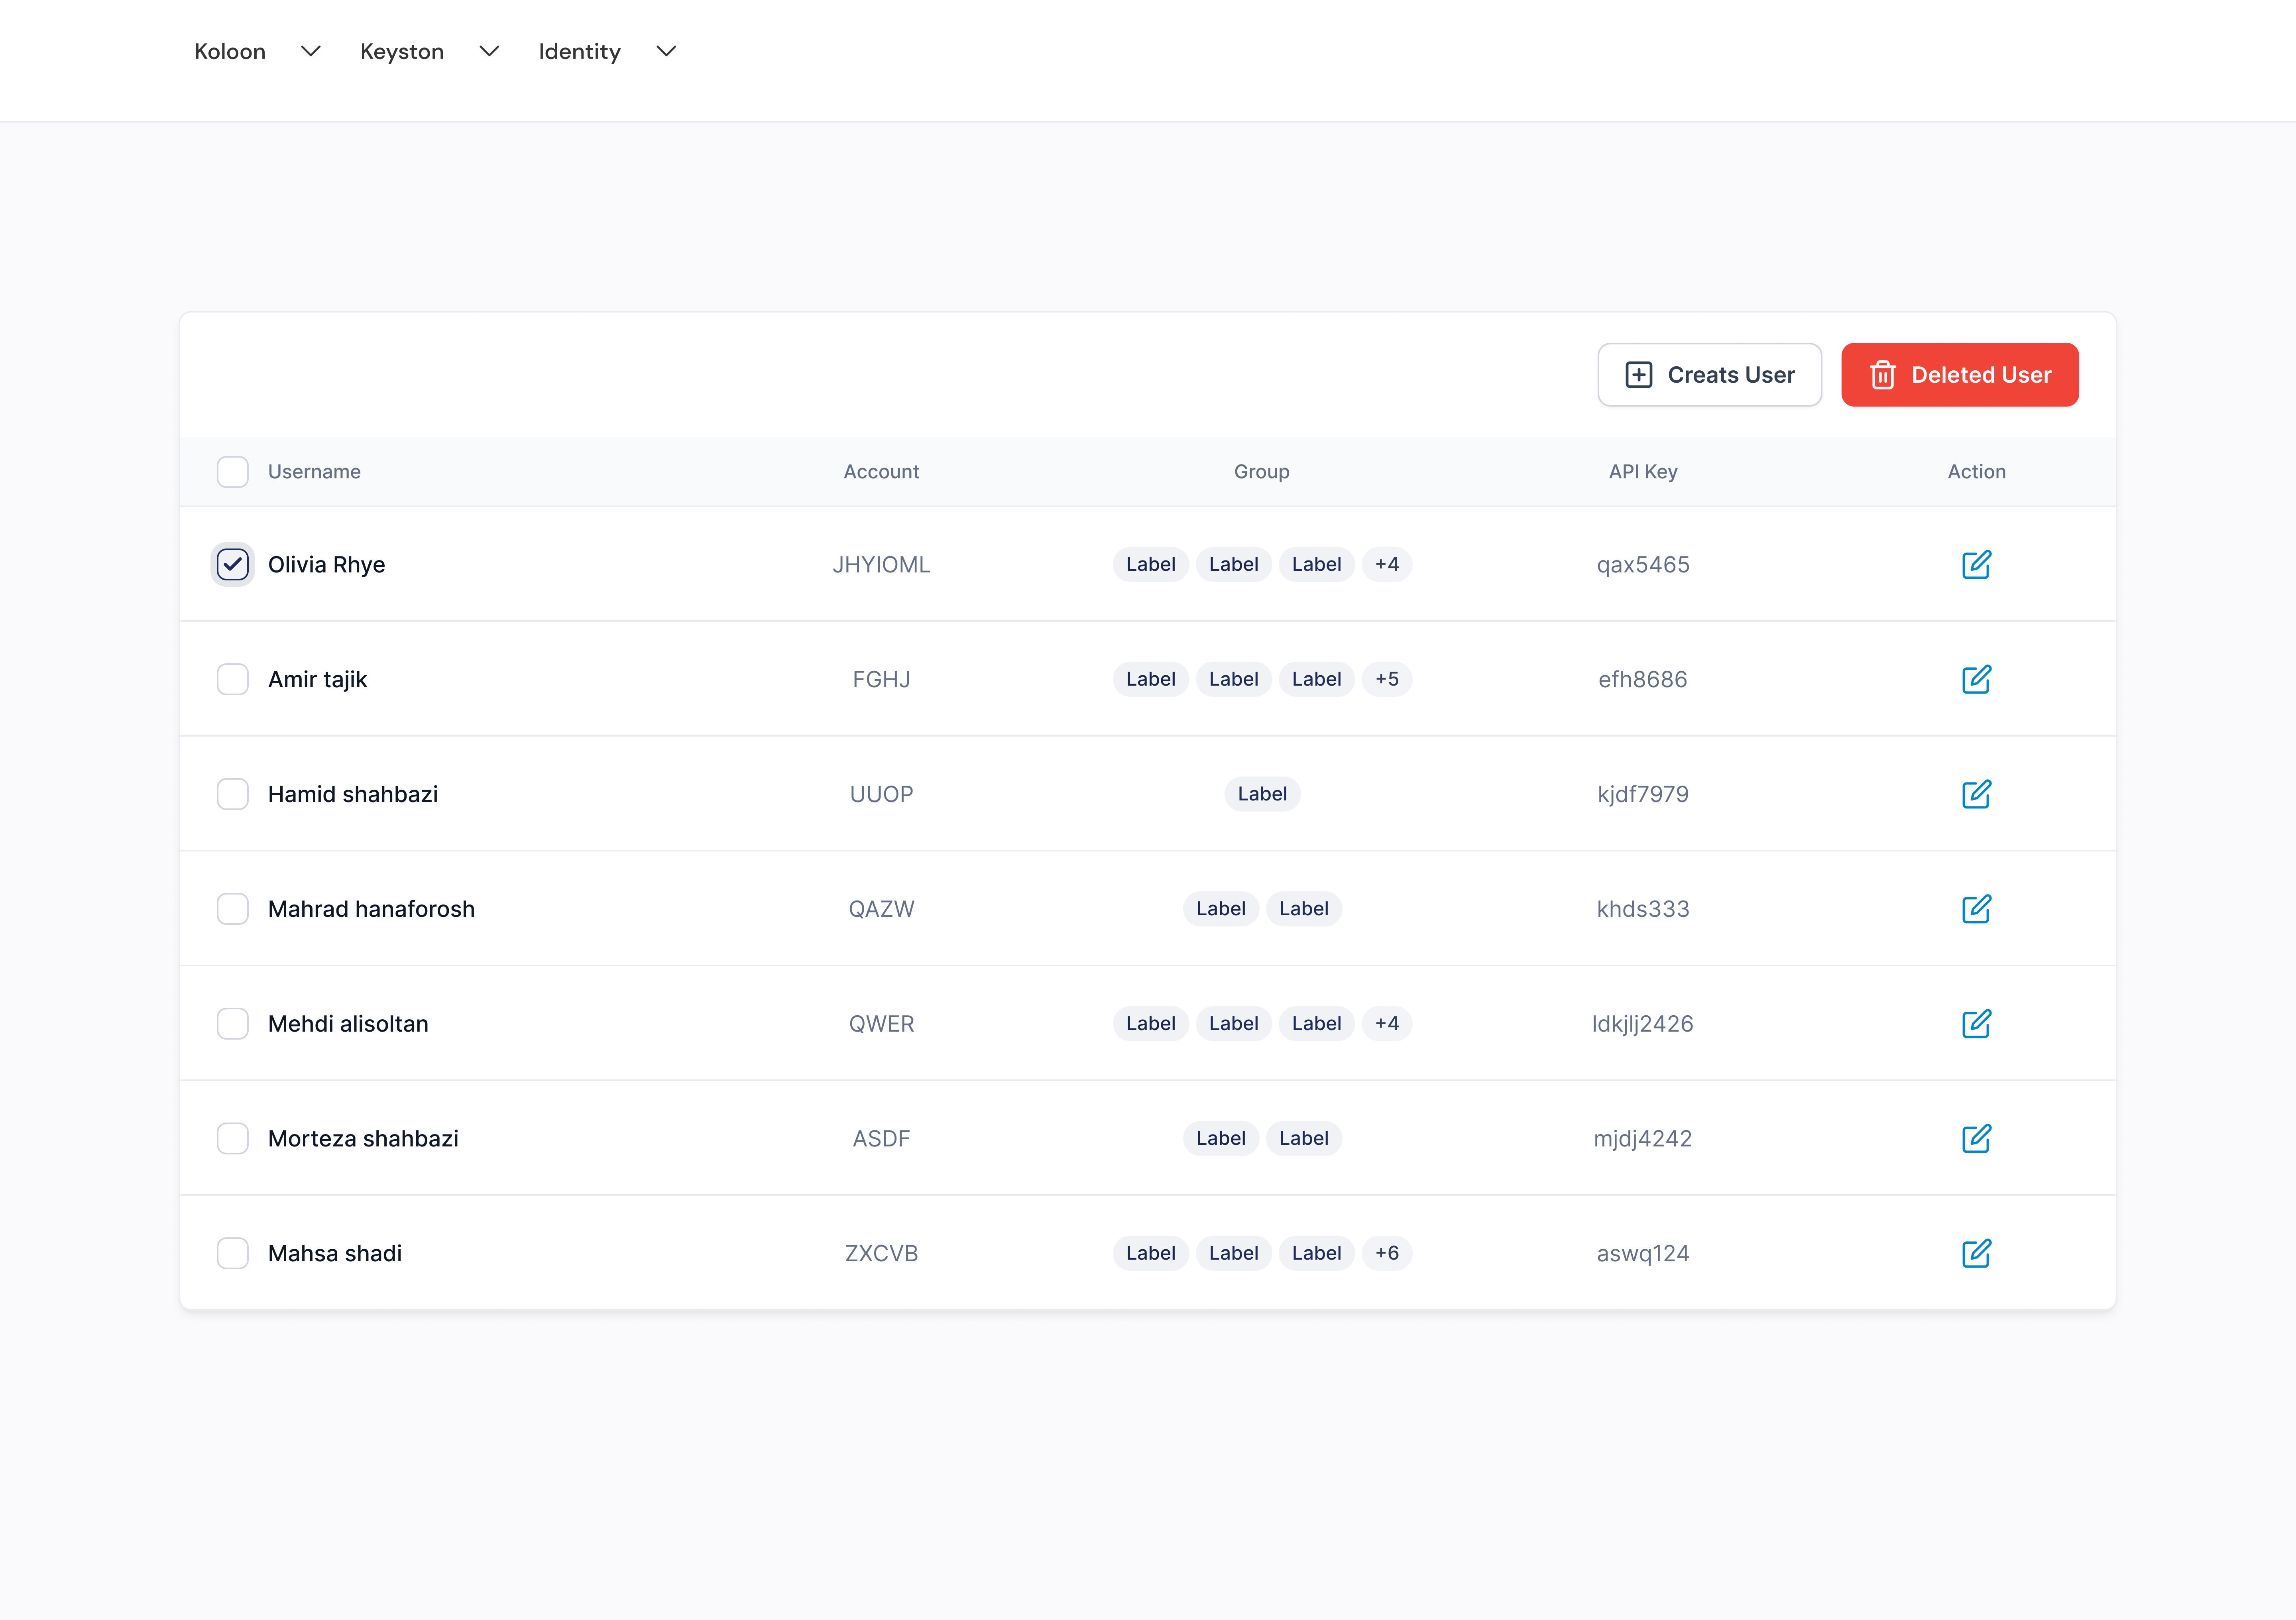Open edit icon for Hamid shahbazi
This screenshot has height=1620, width=2296.
(1975, 794)
